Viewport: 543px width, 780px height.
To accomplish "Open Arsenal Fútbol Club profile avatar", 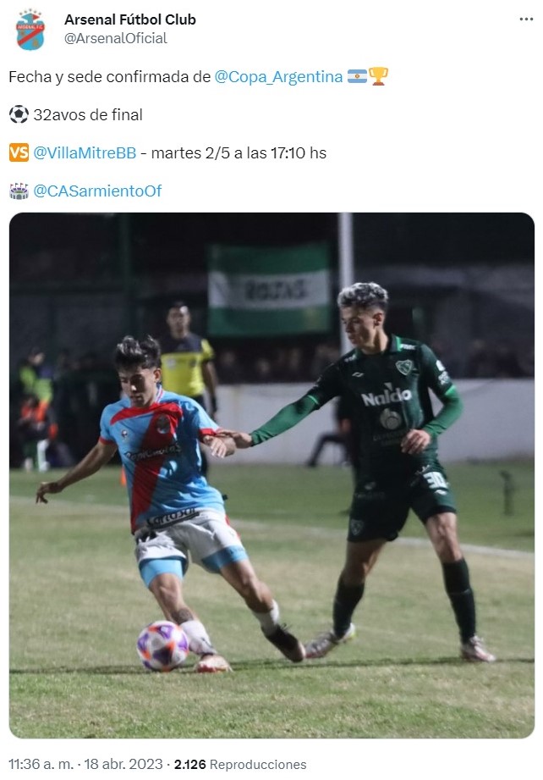I will pyautogui.click(x=30, y=30).
